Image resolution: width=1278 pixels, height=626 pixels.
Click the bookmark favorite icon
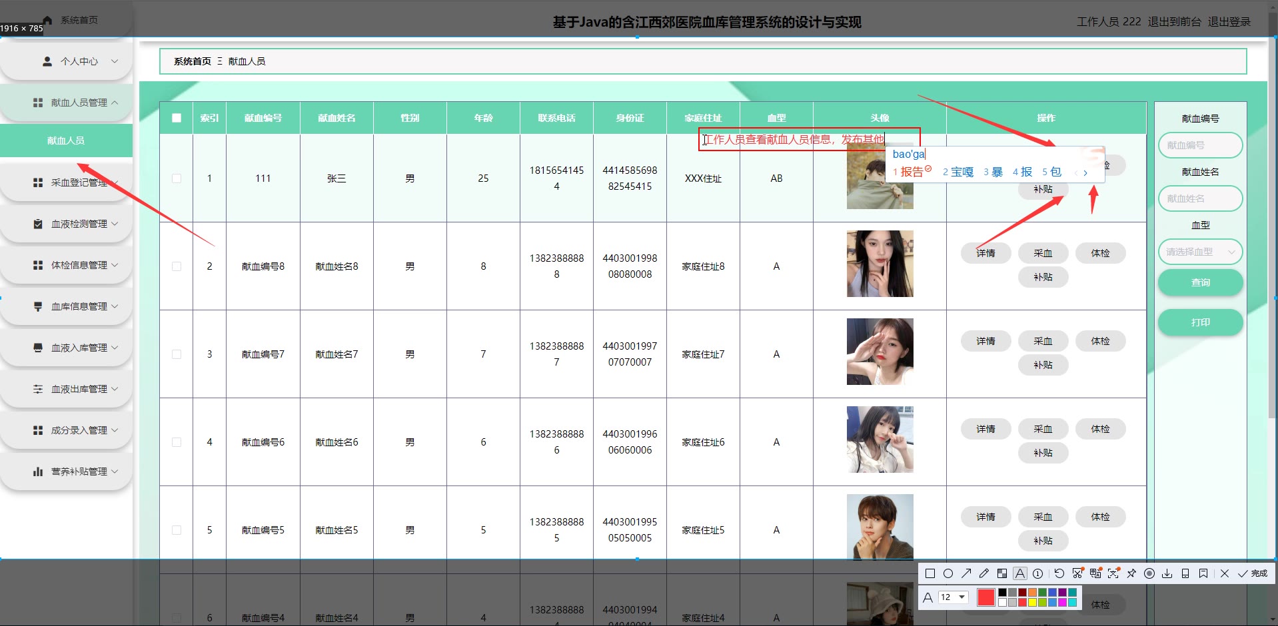[1203, 573]
